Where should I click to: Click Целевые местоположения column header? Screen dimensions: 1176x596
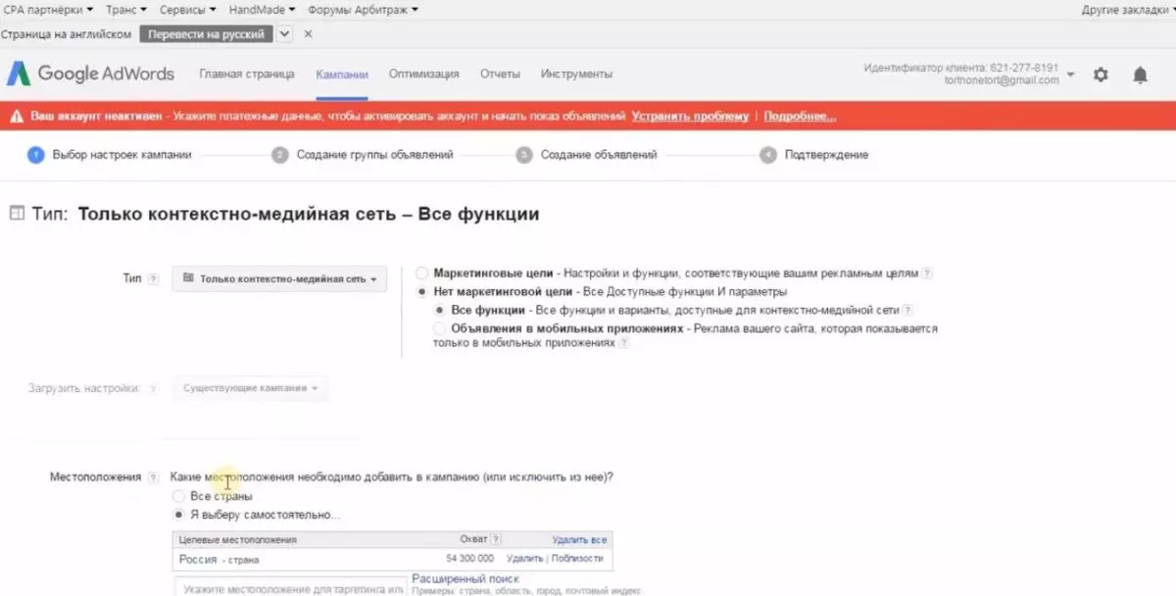coord(238,539)
